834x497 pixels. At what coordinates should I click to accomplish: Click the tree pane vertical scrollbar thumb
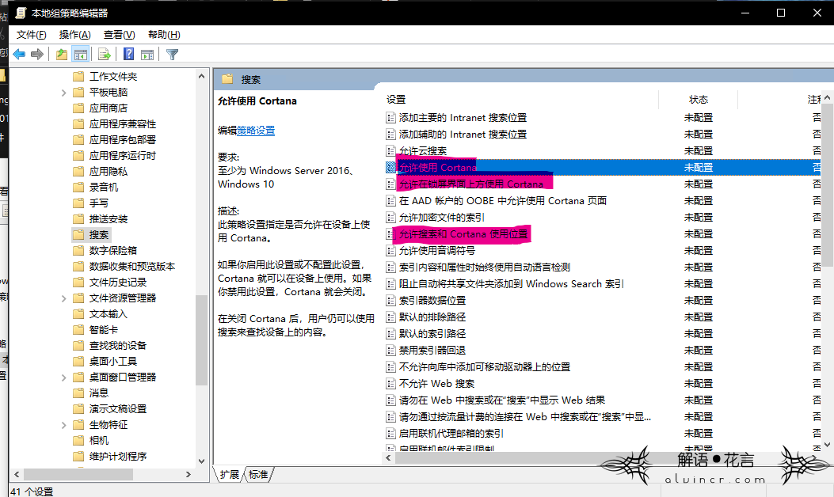pos(201,340)
